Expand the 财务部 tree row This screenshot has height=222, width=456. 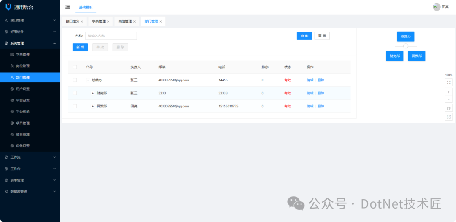click(x=93, y=93)
